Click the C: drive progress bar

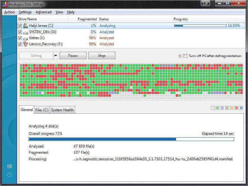(x=200, y=26)
